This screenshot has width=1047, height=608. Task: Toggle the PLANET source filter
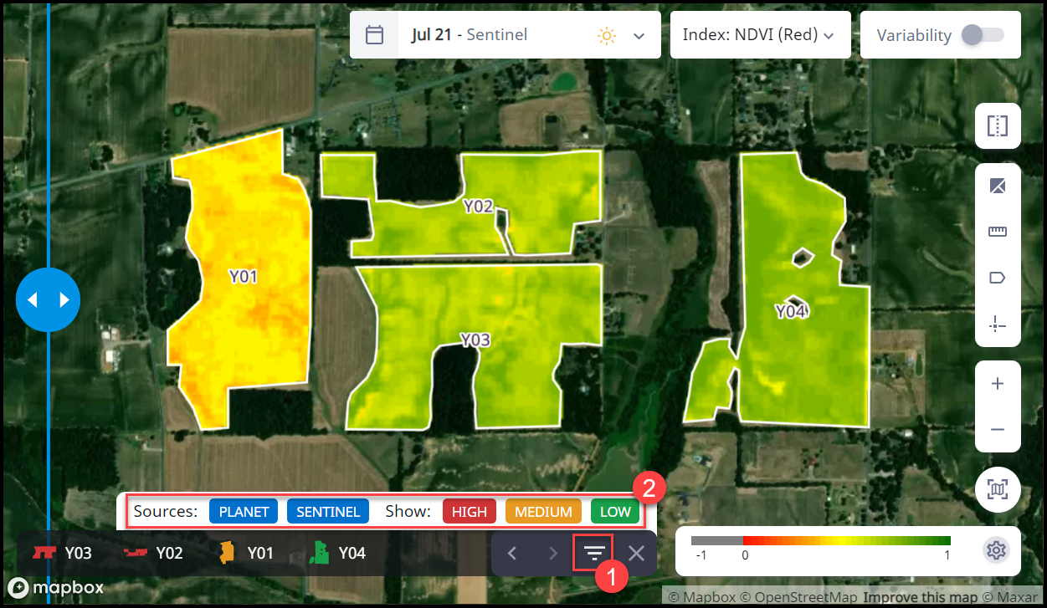click(x=244, y=511)
